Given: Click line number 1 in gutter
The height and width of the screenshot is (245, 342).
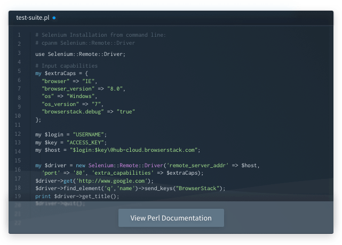Looking at the screenshot, I should click(x=19, y=35).
